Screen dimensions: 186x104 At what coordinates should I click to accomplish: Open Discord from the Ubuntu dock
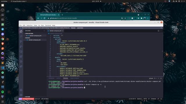(3, 34)
